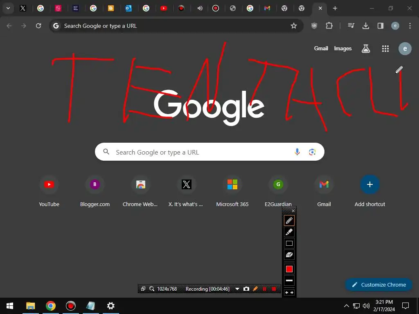Change the line thickness setting

(x=289, y=280)
